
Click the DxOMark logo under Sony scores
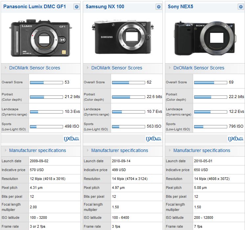coord(235,139)
